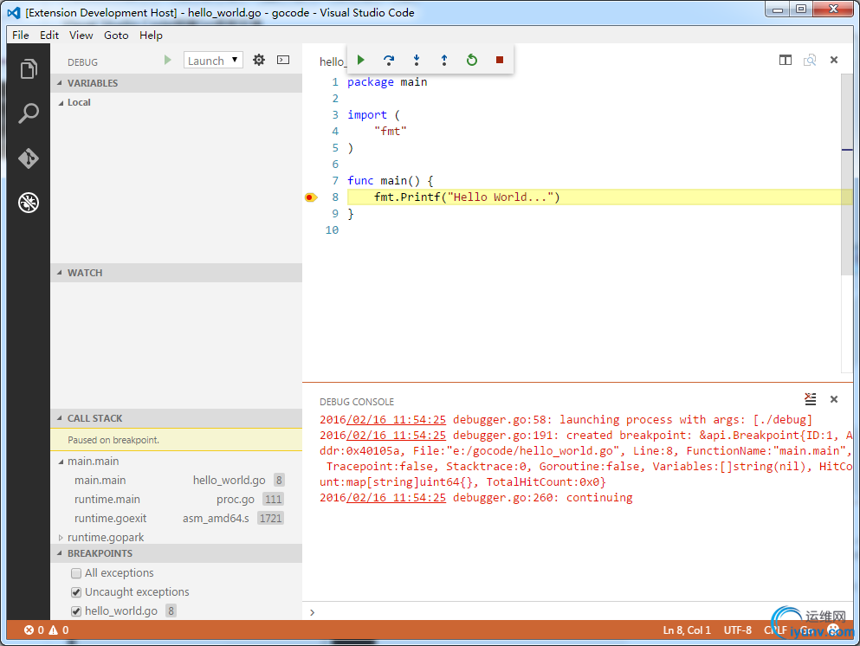Toggle the hello_world.go breakpoint checkbox
The image size is (860, 646).
76,611
